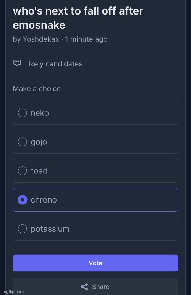Select the neko radio button

pyautogui.click(x=23, y=113)
